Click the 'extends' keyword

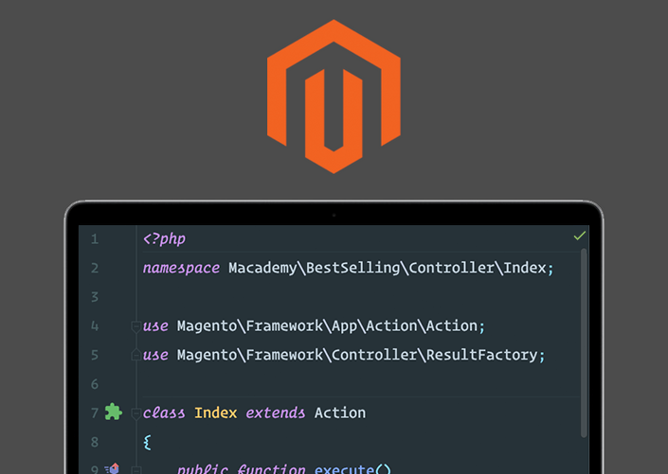click(276, 413)
